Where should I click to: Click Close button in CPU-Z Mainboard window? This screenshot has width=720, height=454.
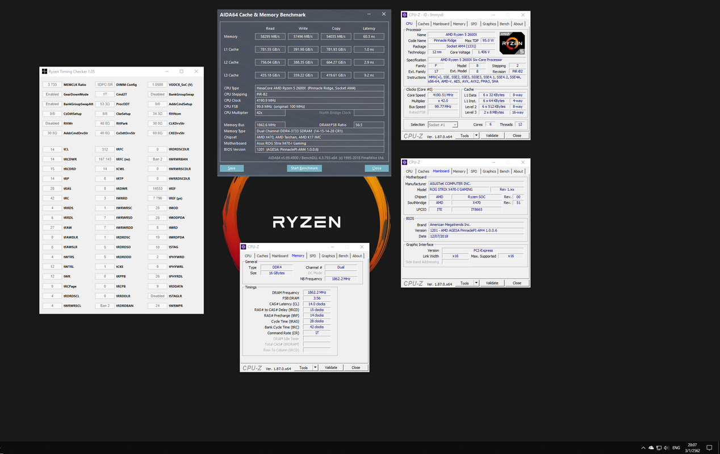click(517, 283)
